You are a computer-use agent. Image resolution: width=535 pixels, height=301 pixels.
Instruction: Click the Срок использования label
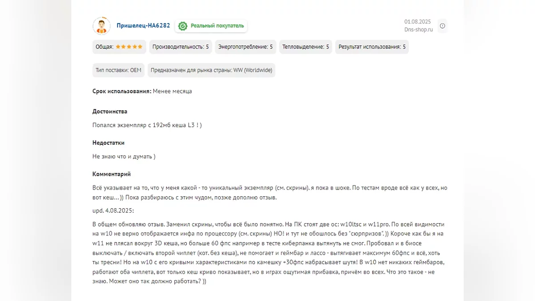[122, 91]
